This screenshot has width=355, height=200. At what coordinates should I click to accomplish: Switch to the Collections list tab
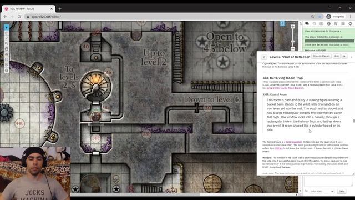click(343, 23)
